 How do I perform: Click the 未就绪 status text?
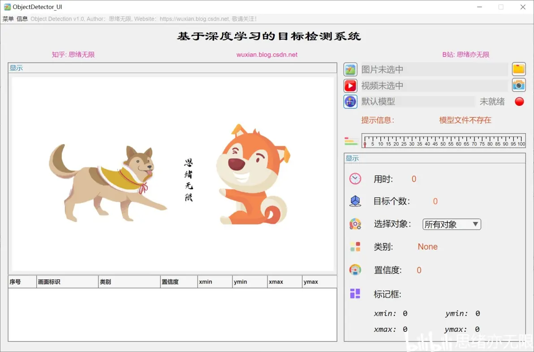click(x=492, y=101)
